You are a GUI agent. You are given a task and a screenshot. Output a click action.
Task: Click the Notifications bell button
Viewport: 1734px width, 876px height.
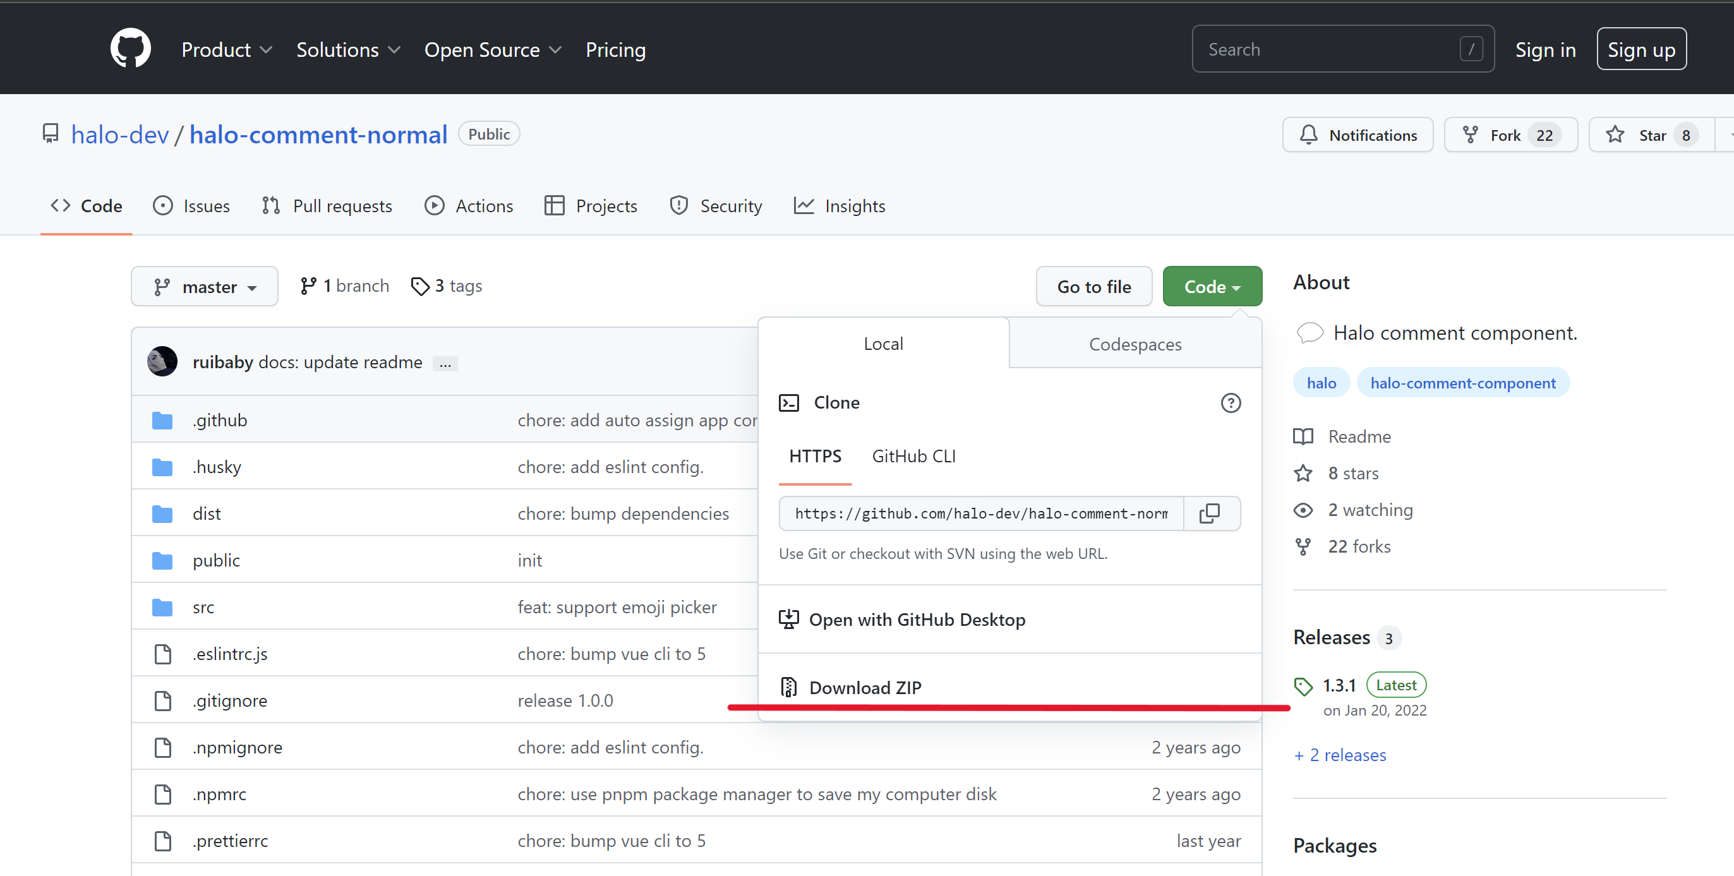tap(1357, 135)
